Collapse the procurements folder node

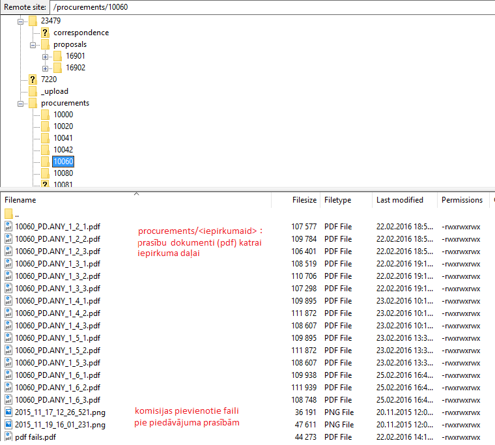(x=21, y=103)
